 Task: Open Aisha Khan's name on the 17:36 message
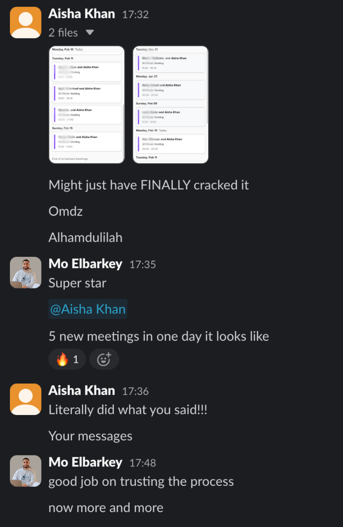81,391
